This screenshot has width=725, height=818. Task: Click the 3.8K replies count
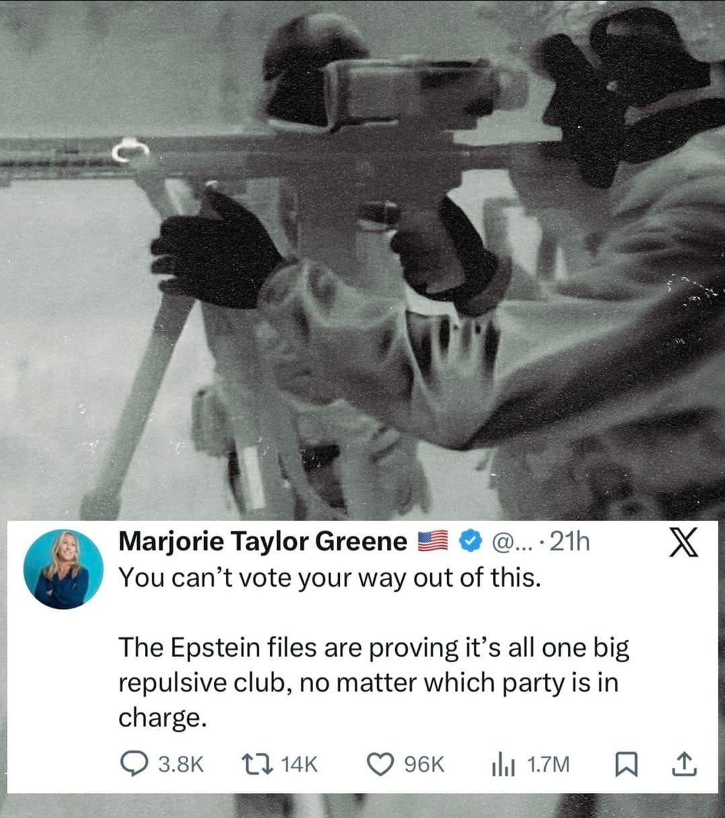coord(180,765)
